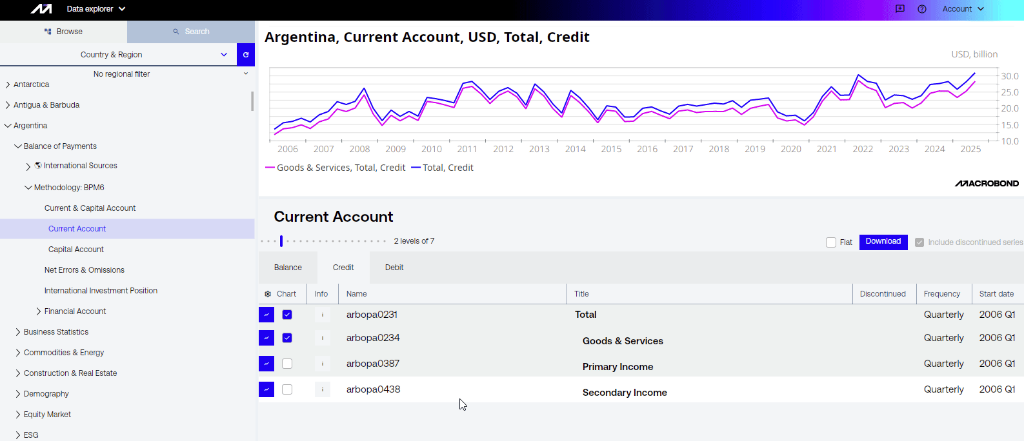Screen dimensions: 1024x441
Task: Switch to the Search tab
Action: 191,32
